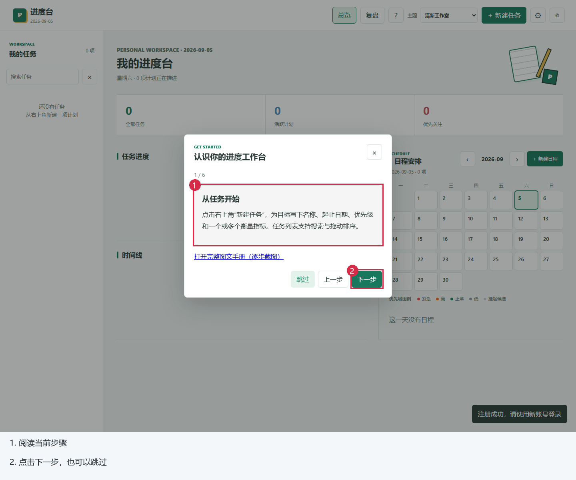Image resolution: width=576 pixels, height=480 pixels.
Task: Click the 注册成功 toast notification
Action: coord(520,414)
